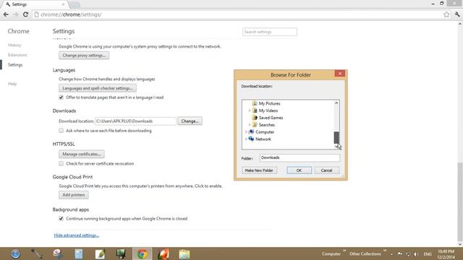Enable Check for server certificate revocation
The height and width of the screenshot is (260, 463).
(x=61, y=164)
